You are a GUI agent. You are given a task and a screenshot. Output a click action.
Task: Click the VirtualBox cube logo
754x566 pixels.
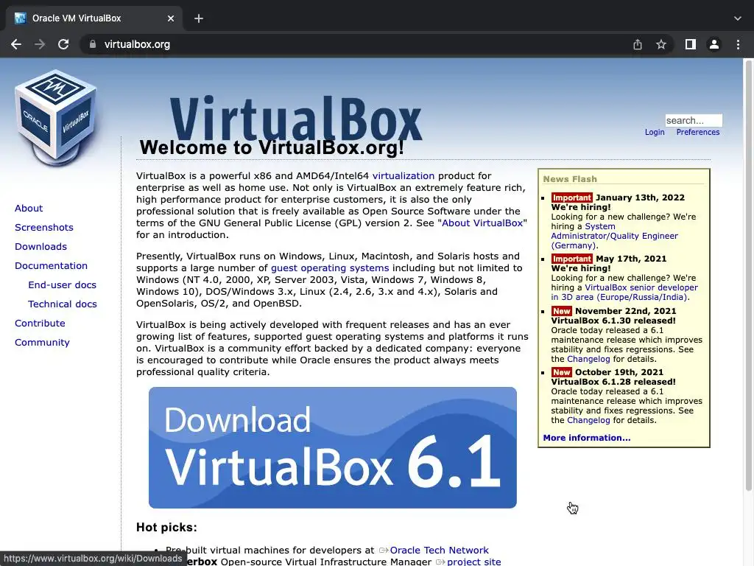56,118
